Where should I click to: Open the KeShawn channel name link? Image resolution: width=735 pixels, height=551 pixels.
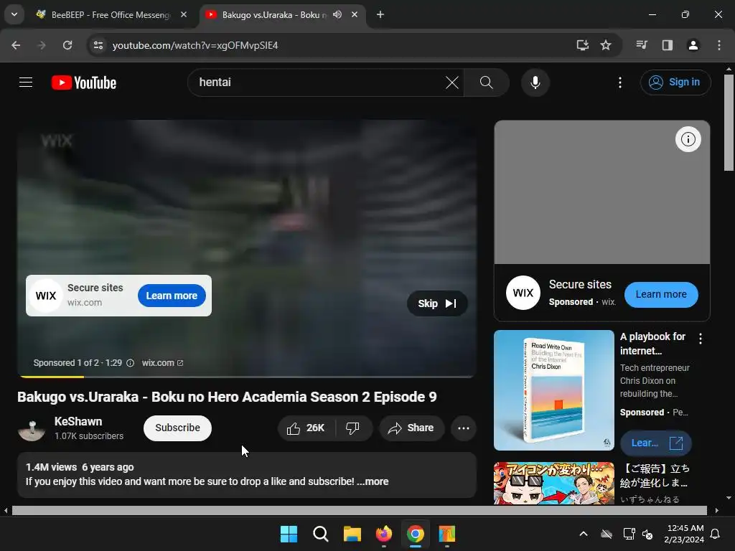(78, 421)
